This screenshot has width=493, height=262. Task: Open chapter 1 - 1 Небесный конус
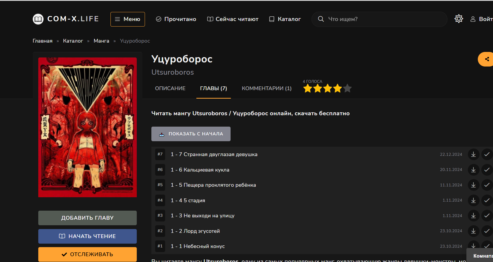[198, 246]
